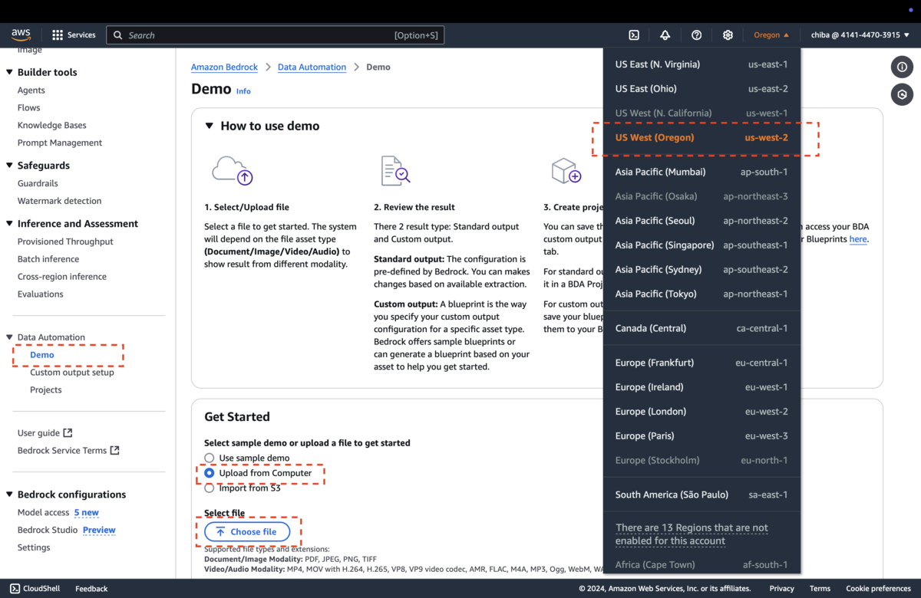Open the 5 new model access link
The image size is (921, 598).
click(87, 513)
